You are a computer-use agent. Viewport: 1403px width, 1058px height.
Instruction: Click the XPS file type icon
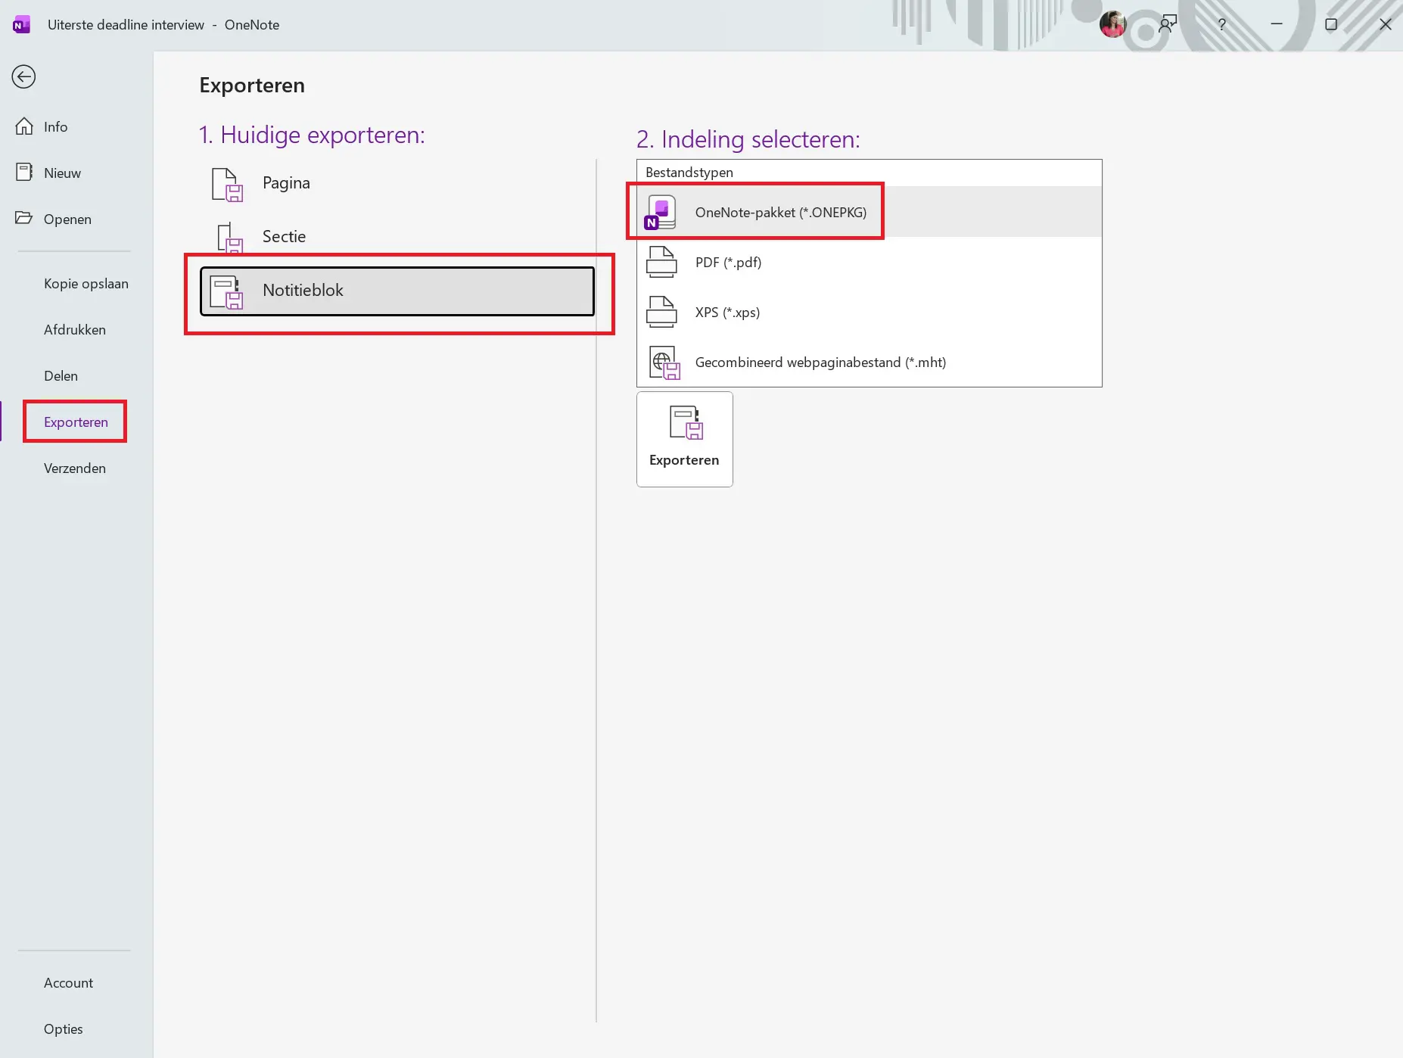(x=661, y=312)
